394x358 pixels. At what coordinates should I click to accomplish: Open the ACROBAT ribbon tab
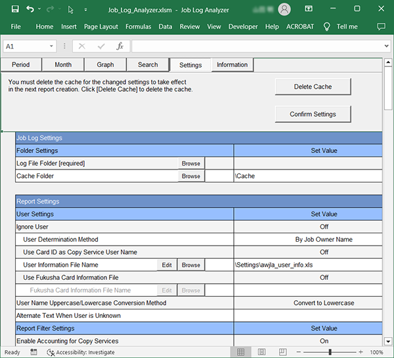[x=300, y=26]
